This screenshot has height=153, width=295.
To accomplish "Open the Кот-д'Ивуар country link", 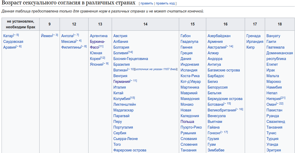I will (191, 82).
